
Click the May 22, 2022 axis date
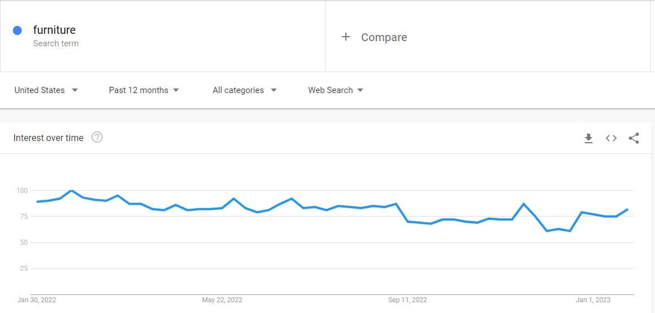(x=222, y=300)
